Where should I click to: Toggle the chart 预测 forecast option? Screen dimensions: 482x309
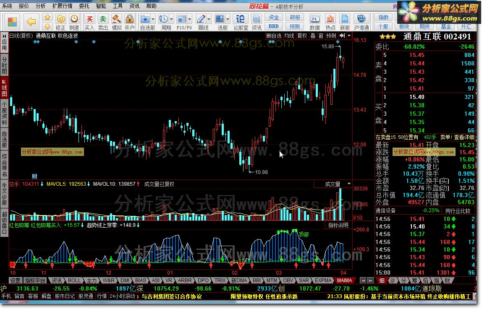coord(331,36)
